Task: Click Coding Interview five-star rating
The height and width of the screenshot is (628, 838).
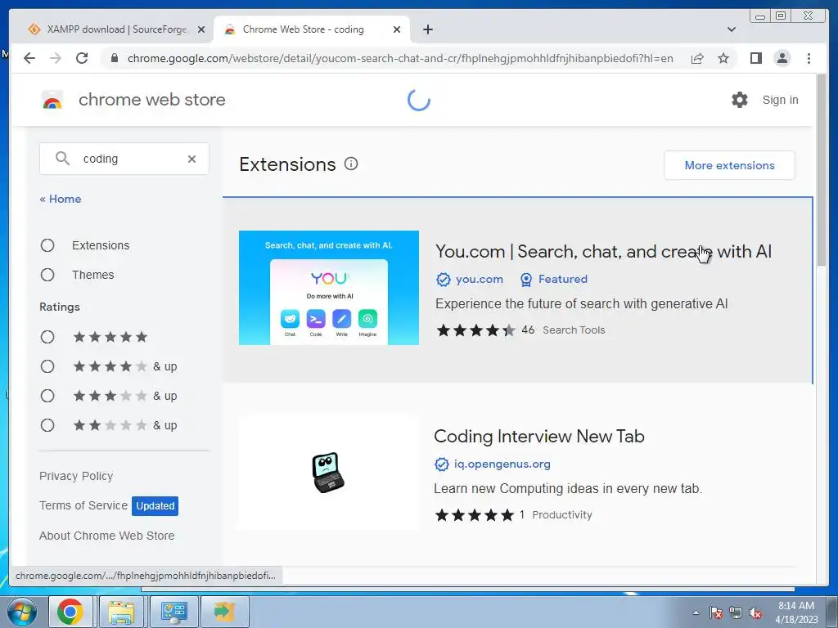Action: (x=474, y=515)
